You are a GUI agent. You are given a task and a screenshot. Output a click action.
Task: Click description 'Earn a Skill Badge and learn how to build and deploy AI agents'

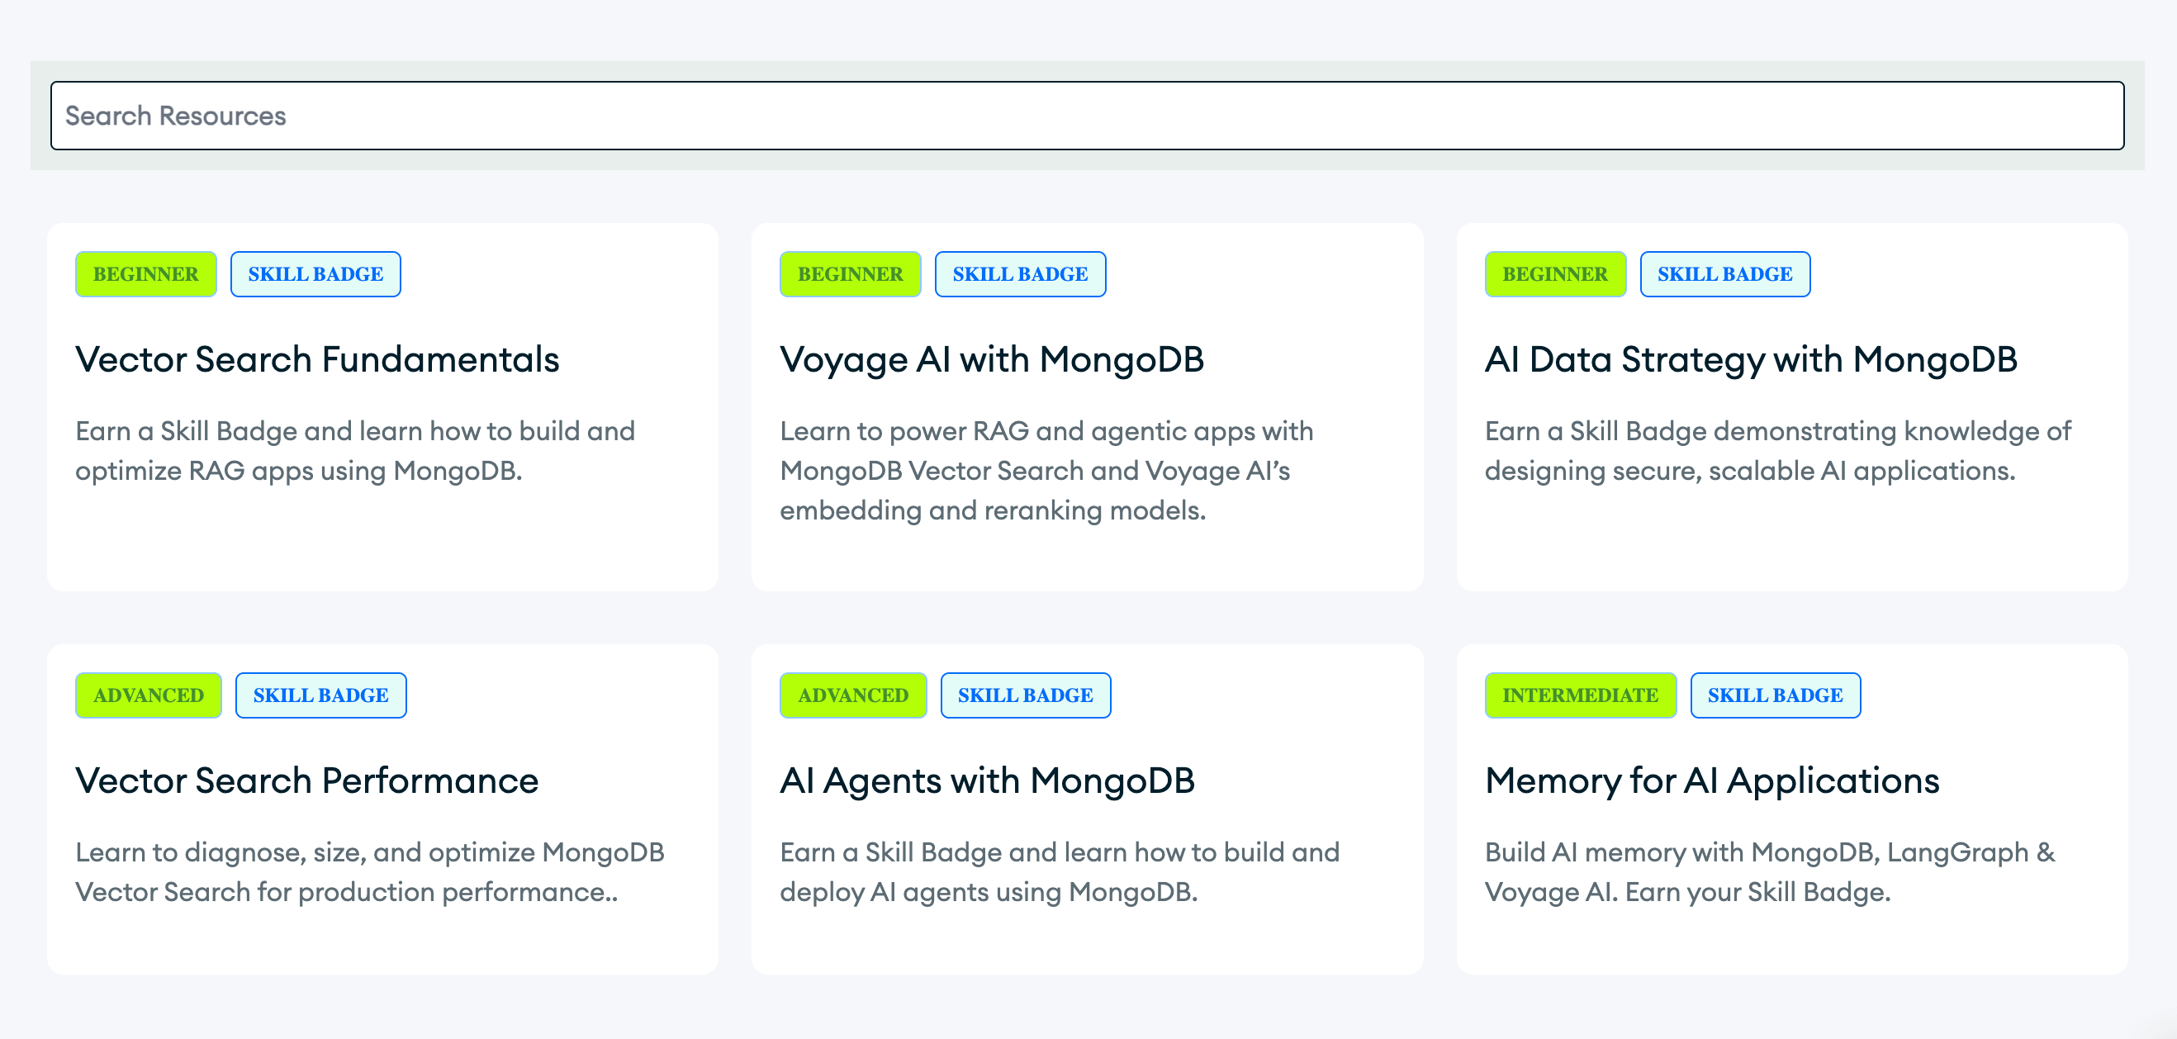pyautogui.click(x=1060, y=871)
